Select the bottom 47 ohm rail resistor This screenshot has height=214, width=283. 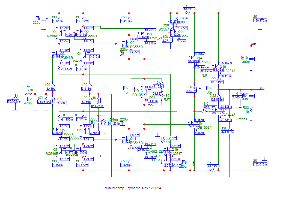click(x=212, y=170)
